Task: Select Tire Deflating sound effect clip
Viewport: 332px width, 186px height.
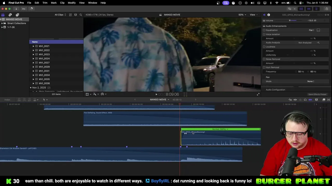Action: [165, 119]
